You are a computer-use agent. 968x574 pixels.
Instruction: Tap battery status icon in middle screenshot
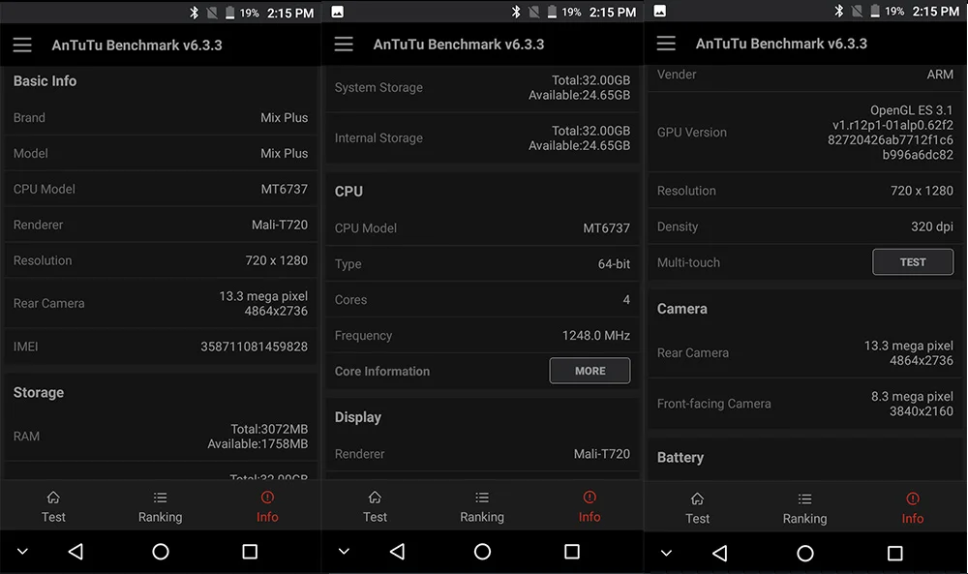[x=552, y=12]
